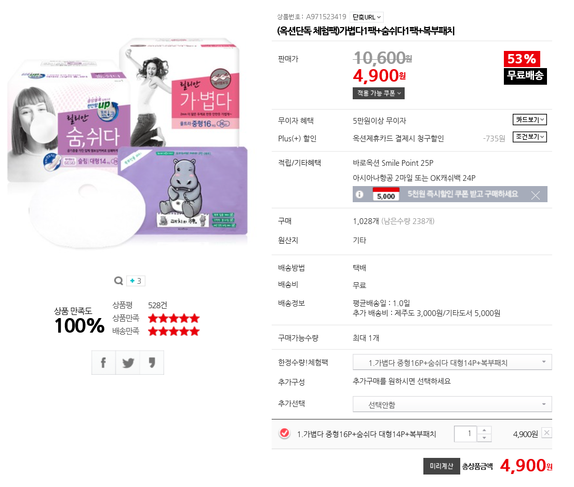Expand the 단축URL dropdown
Image resolution: width=574 pixels, height=487 pixels.
pos(366,17)
